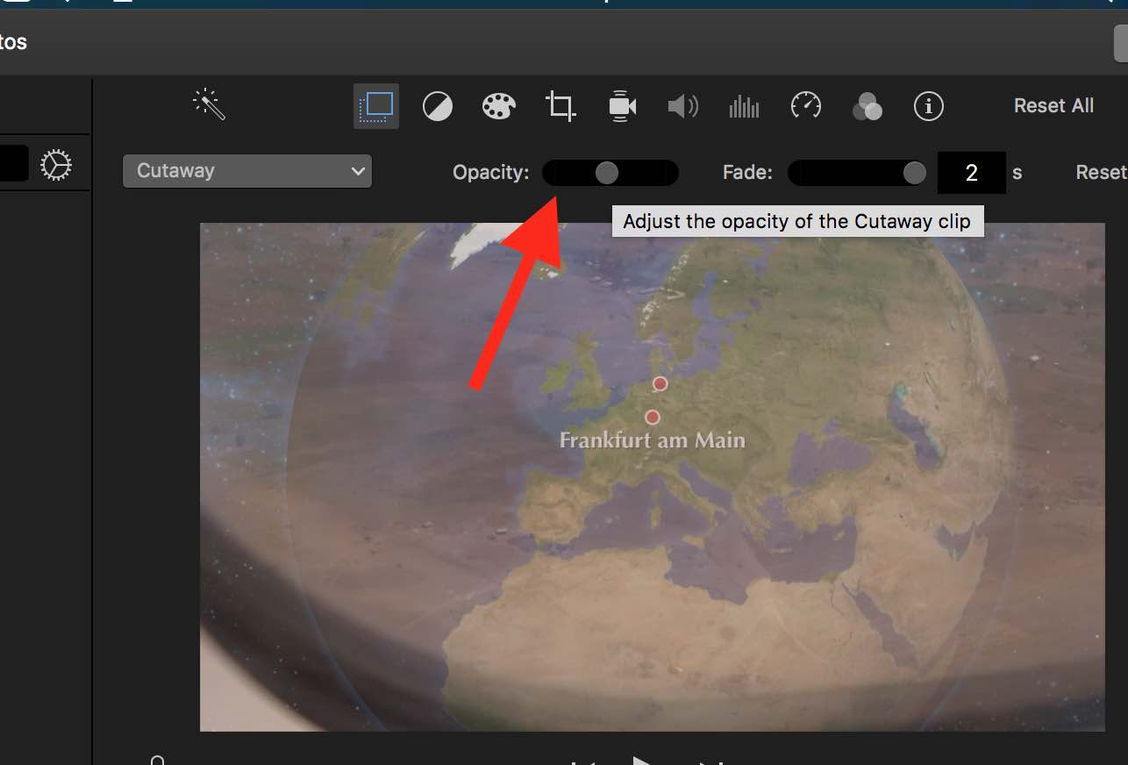
Task: Click the globe map preview in the viewer
Action: point(652,476)
